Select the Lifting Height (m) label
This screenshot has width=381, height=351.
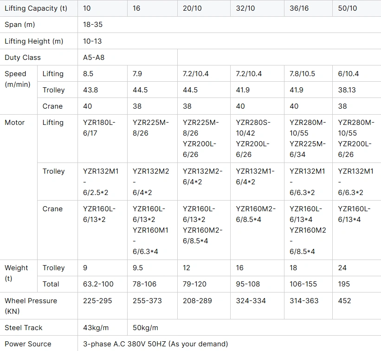coord(34,41)
